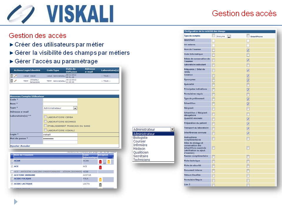Check LABORATOIRE CERBA checkbox

(46, 117)
